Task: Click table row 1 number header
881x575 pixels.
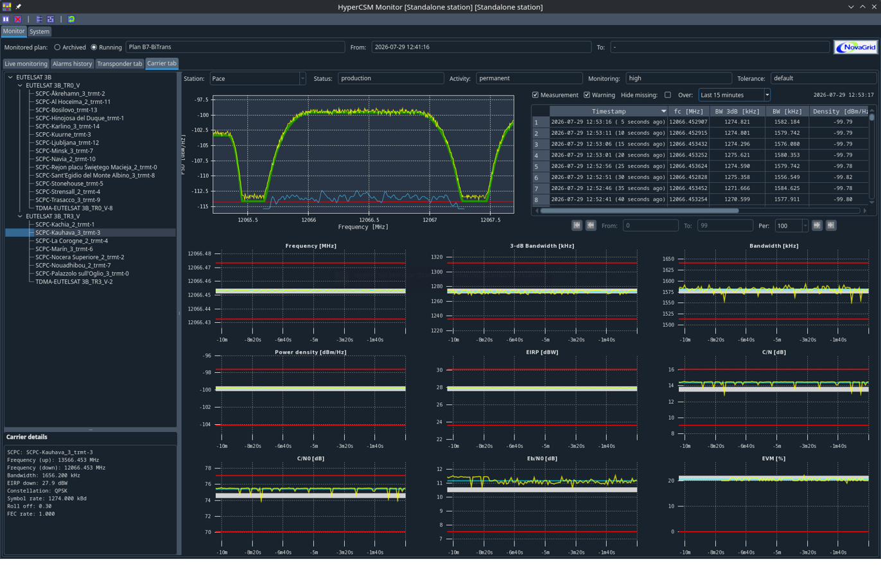Action: 540,121
